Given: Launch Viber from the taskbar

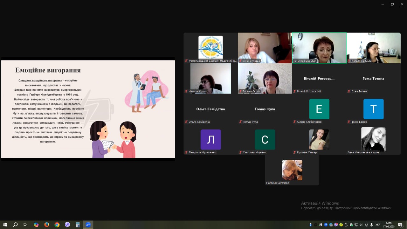Looking at the screenshot, I should (67, 225).
